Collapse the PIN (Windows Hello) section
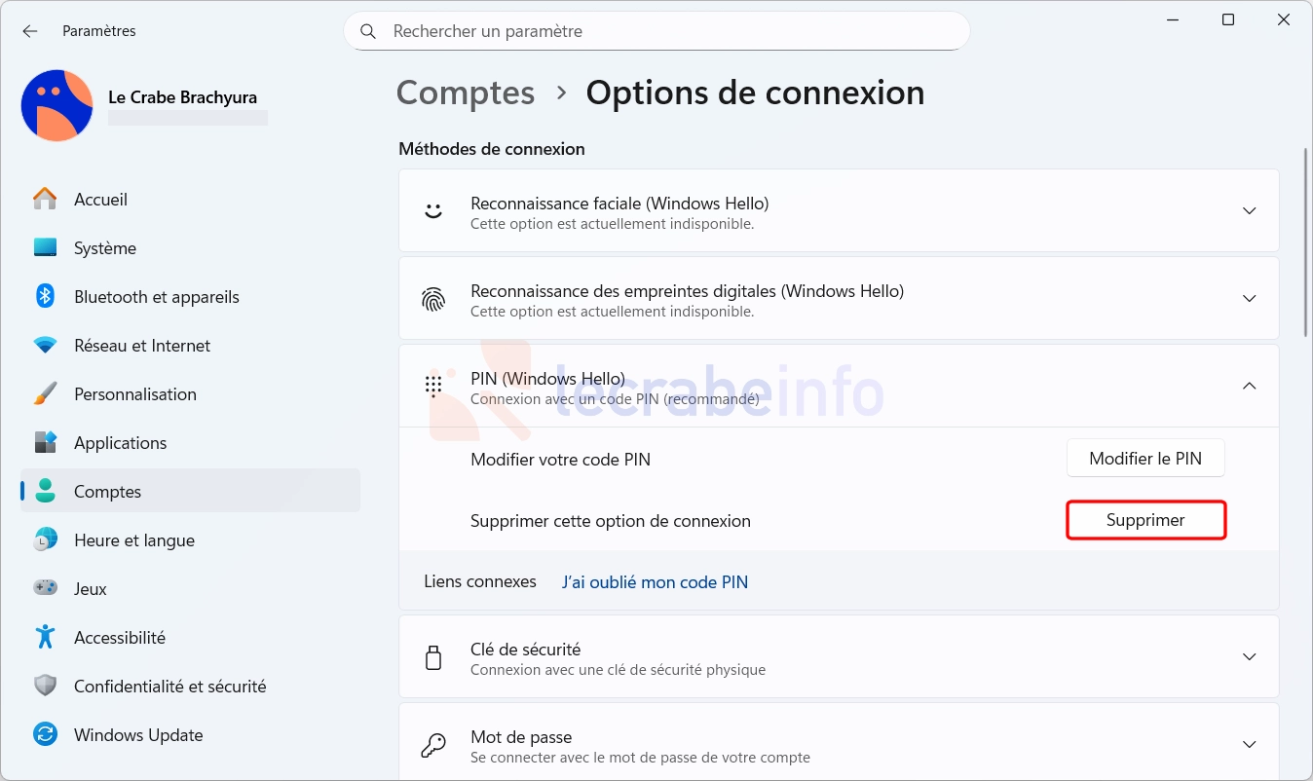Image resolution: width=1313 pixels, height=781 pixels. click(1250, 386)
